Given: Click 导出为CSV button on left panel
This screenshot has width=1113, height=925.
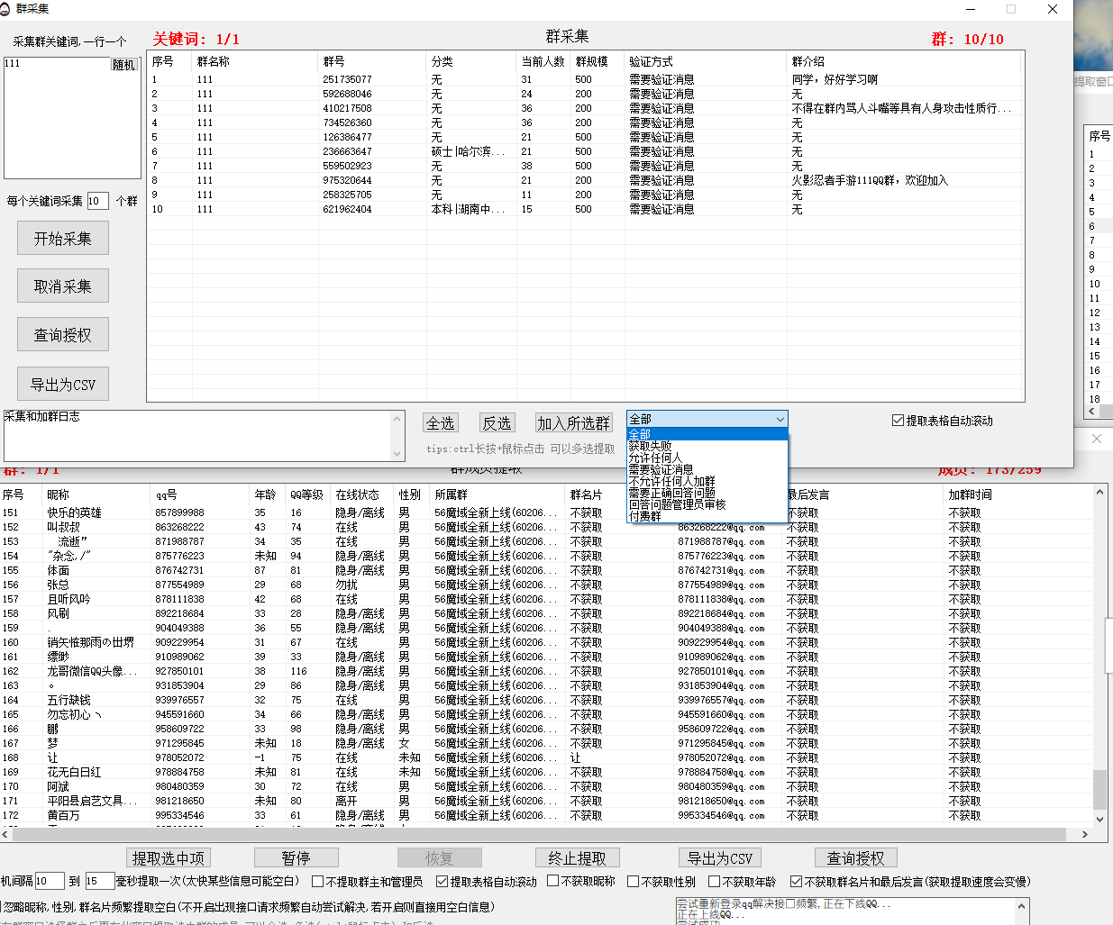Looking at the screenshot, I should (62, 385).
